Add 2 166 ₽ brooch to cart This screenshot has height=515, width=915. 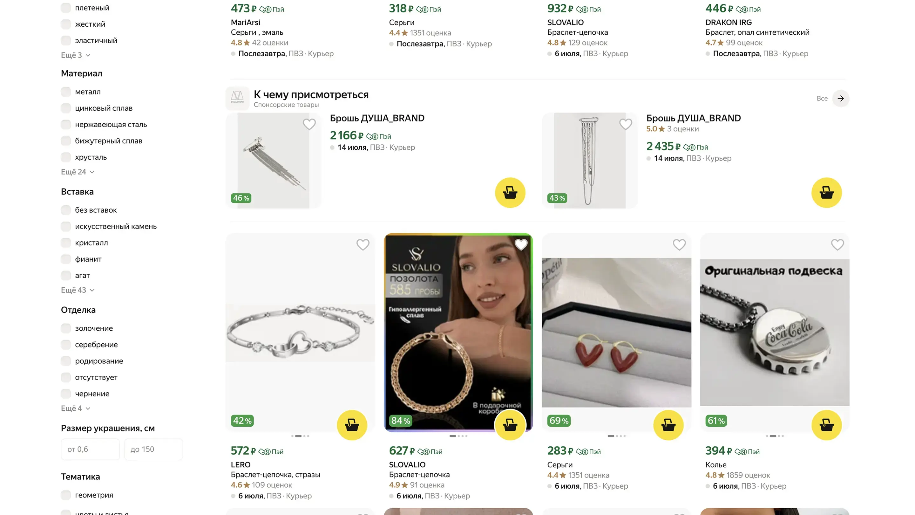coord(510,193)
